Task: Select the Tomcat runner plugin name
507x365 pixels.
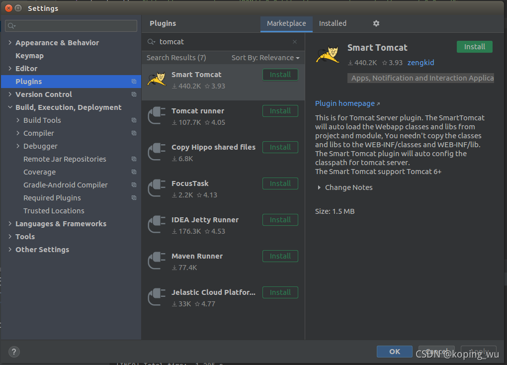Action: (197, 111)
